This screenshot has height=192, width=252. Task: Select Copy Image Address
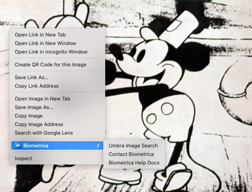click(57, 124)
